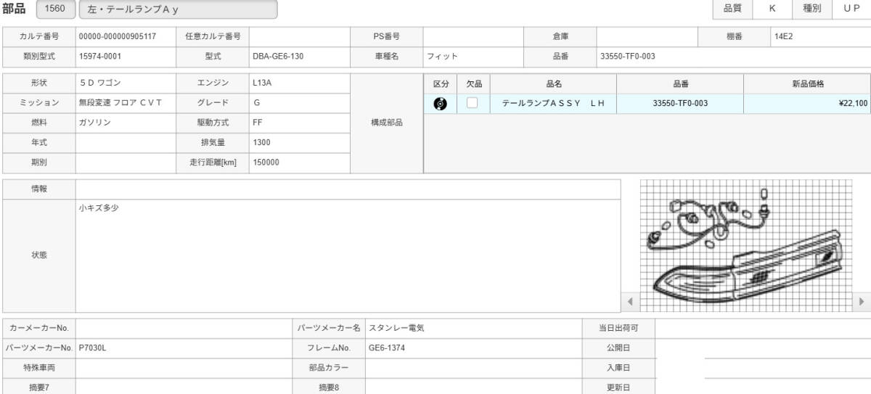The height and width of the screenshot is (394, 871).
Task: Click the empty 情報 field
Action: point(348,189)
